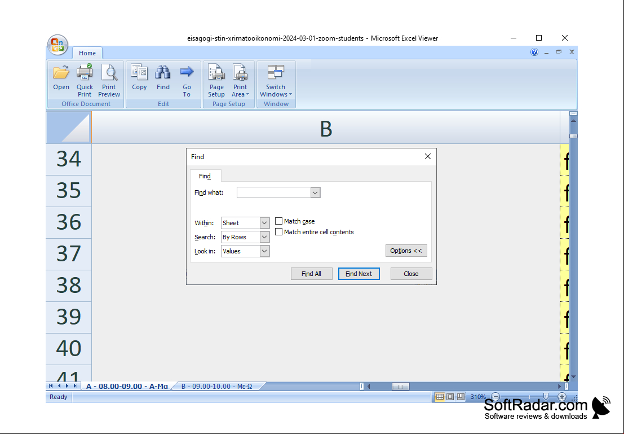Go to the previous sheet tab arrow
This screenshot has width=624, height=434.
(x=59, y=386)
